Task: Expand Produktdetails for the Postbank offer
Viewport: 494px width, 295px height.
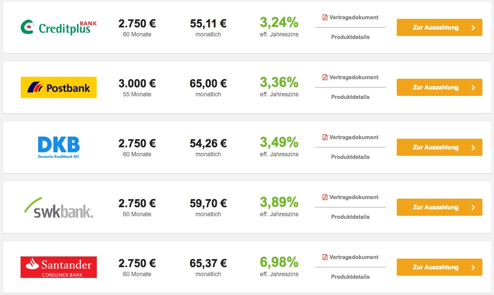Action: (350, 97)
